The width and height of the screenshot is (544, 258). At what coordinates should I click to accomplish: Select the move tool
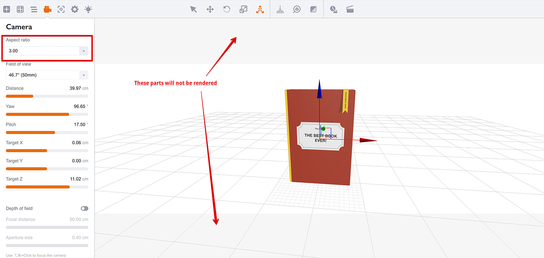tap(210, 9)
